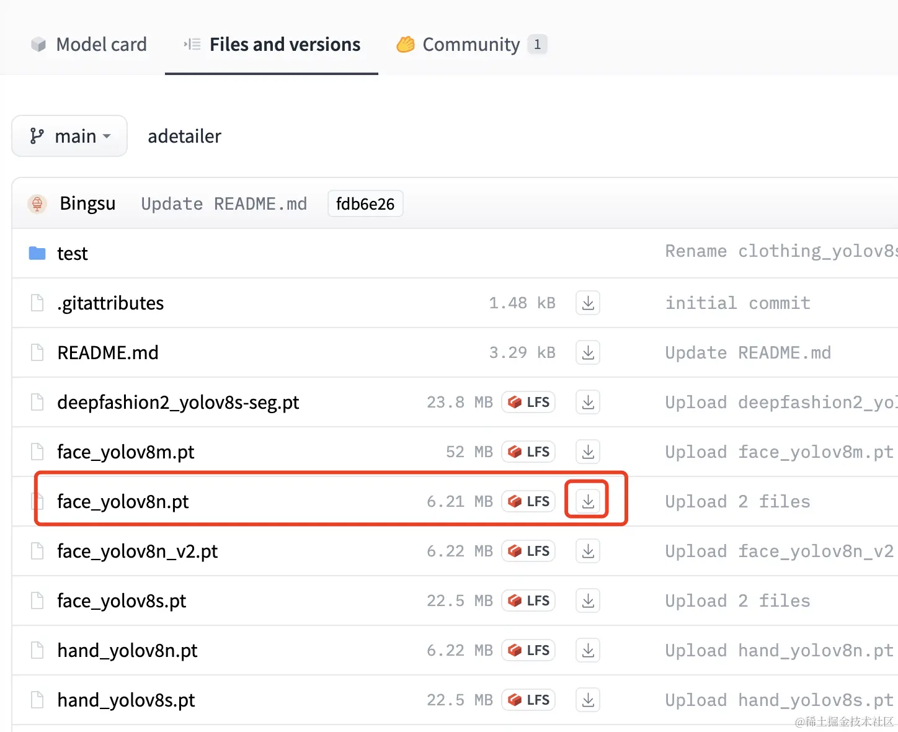Open the Community tab
This screenshot has width=898, height=732.
click(471, 45)
